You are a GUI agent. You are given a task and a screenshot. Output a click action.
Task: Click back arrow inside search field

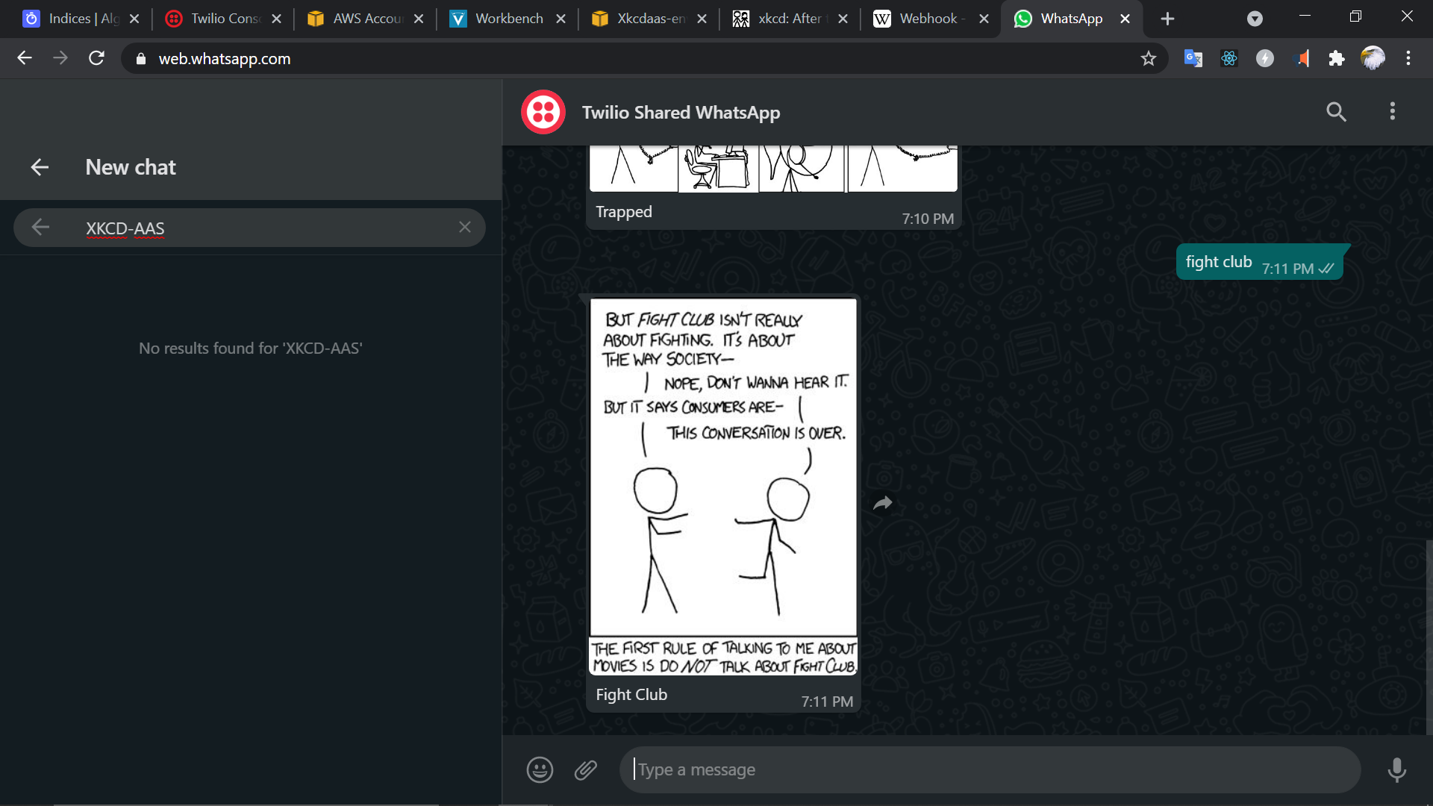(x=41, y=227)
